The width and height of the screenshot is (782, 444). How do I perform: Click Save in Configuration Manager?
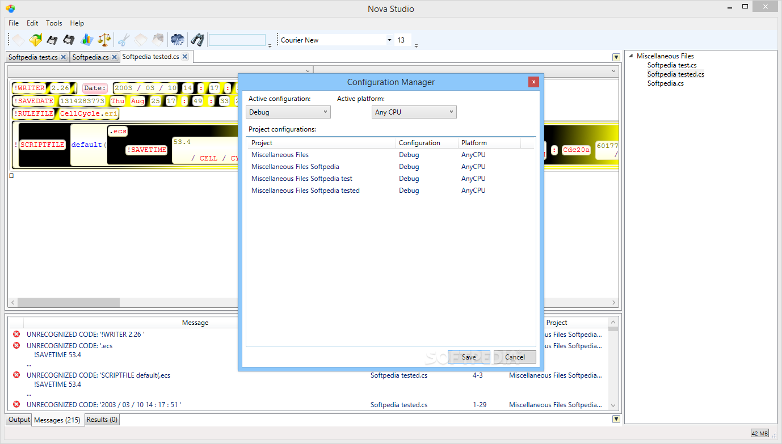(x=469, y=357)
